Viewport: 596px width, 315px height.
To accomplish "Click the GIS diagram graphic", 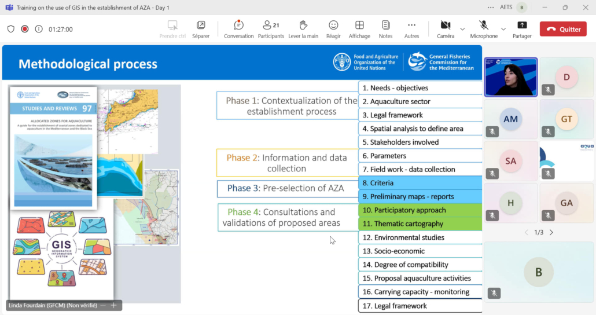I will 61,248.
